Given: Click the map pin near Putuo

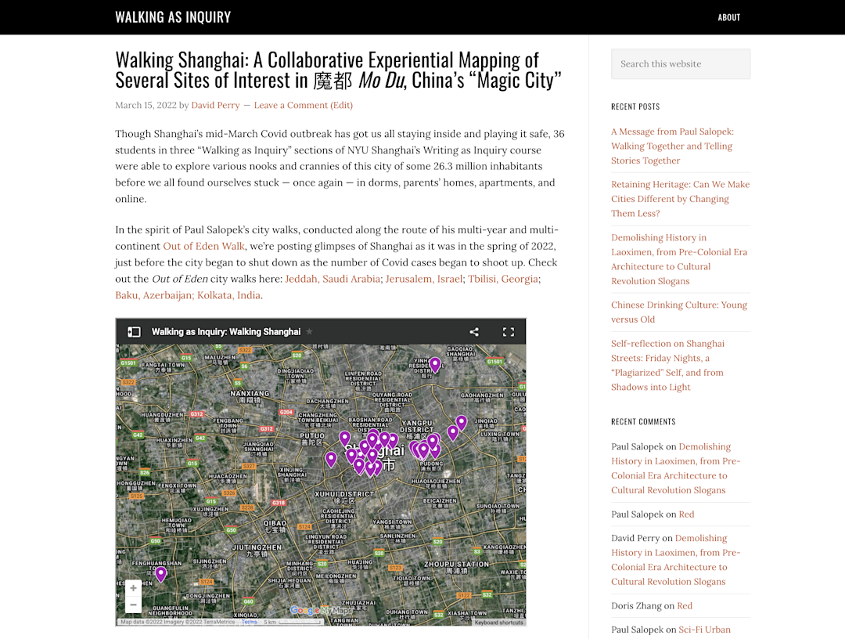Looking at the screenshot, I should tap(344, 438).
